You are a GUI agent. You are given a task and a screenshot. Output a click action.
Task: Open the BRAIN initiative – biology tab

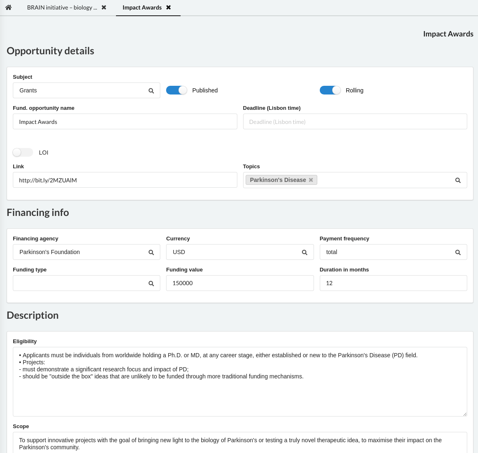62,7
